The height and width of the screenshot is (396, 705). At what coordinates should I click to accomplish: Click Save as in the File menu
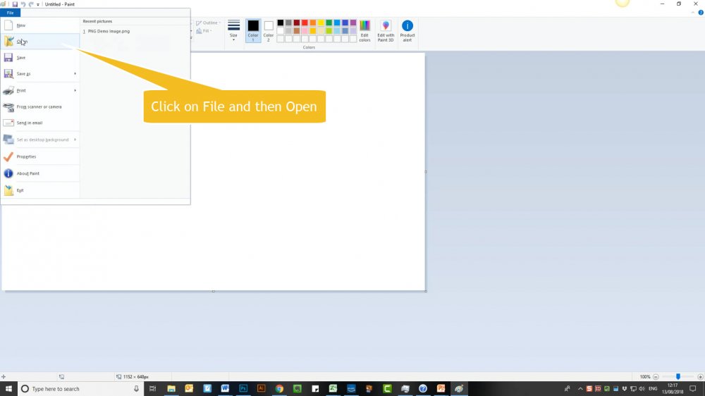pyautogui.click(x=36, y=74)
